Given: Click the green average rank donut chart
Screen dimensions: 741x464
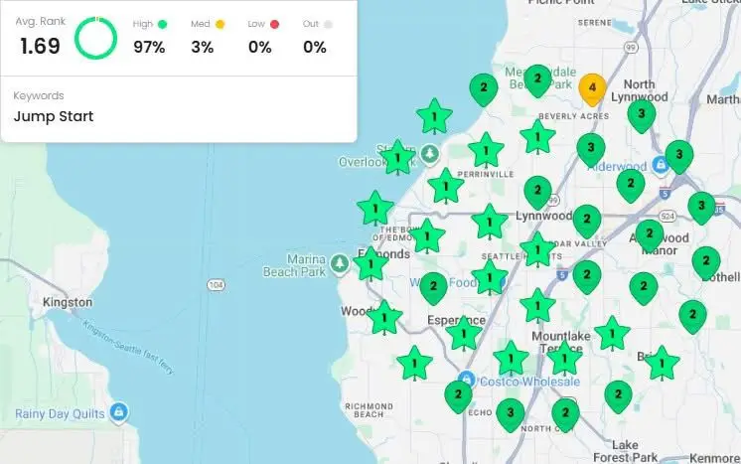Looking at the screenshot, I should (96, 38).
